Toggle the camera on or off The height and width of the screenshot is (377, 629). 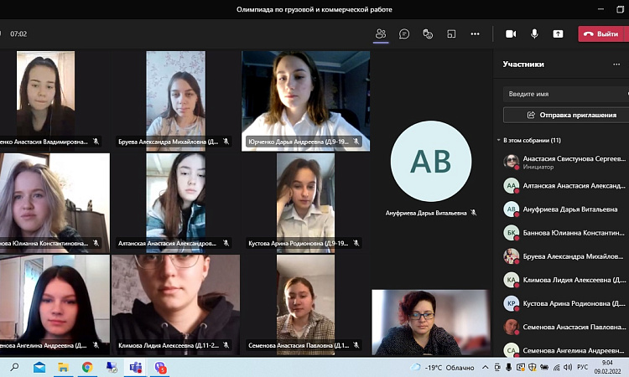(511, 34)
